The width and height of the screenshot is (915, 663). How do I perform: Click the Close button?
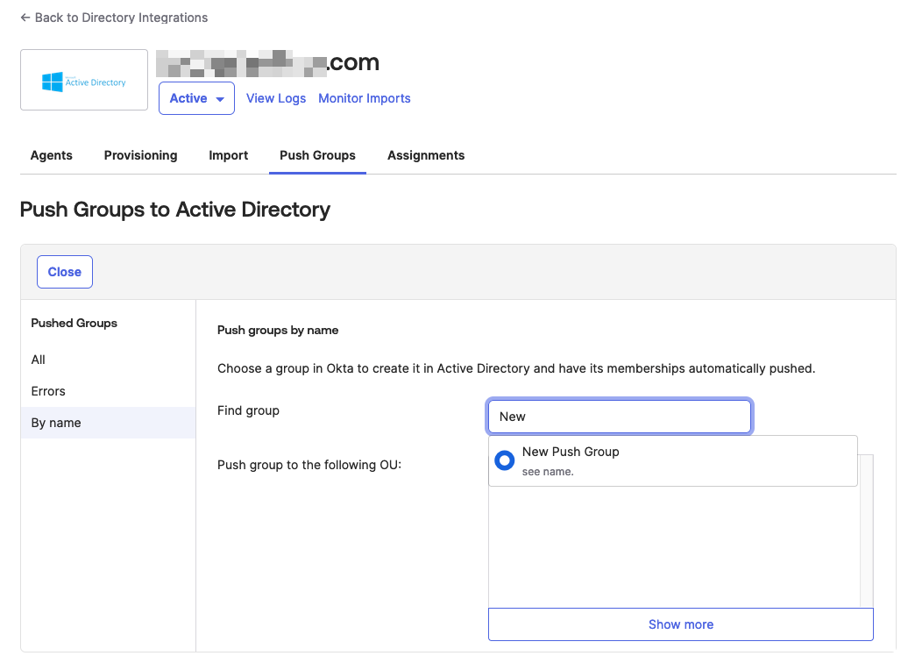click(65, 272)
